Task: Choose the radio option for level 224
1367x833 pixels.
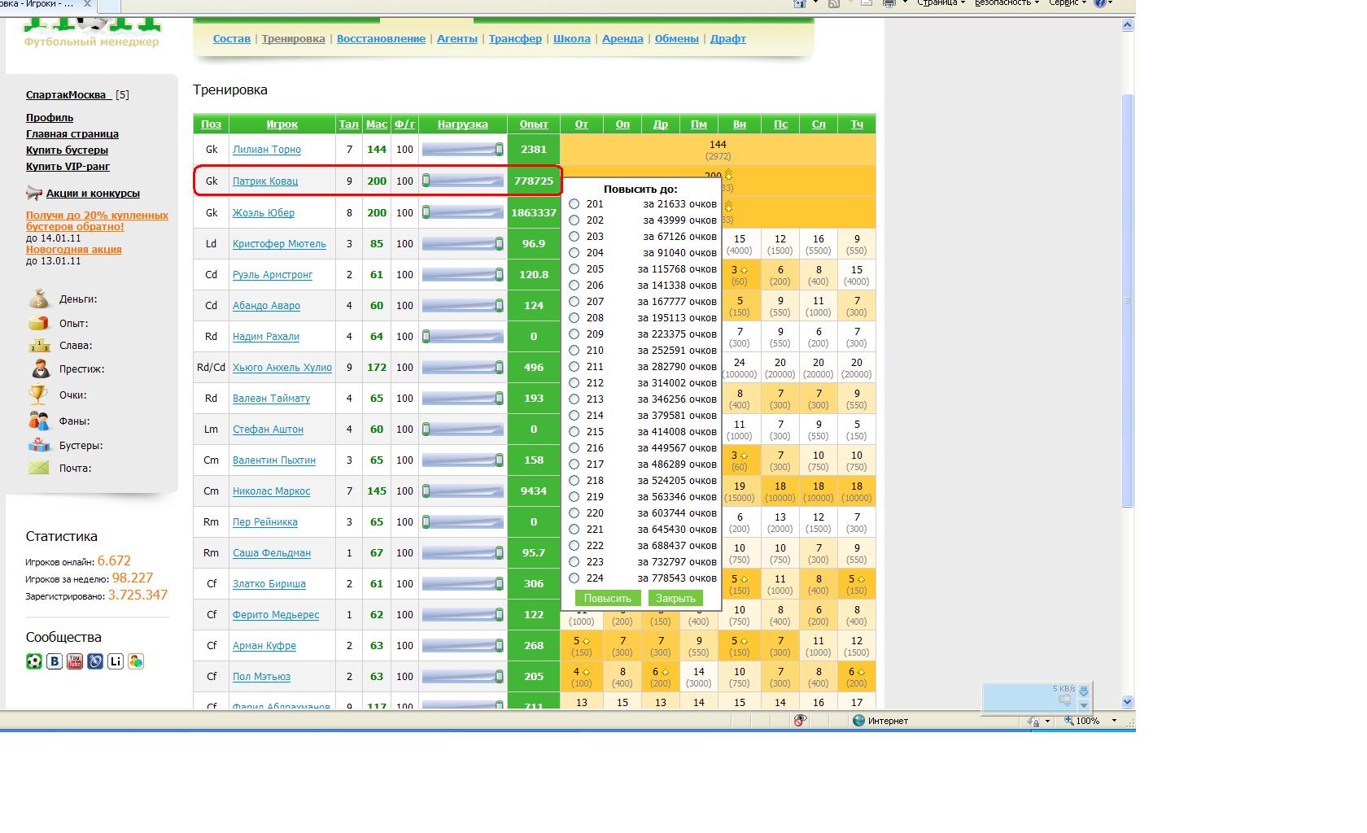Action: point(574,578)
